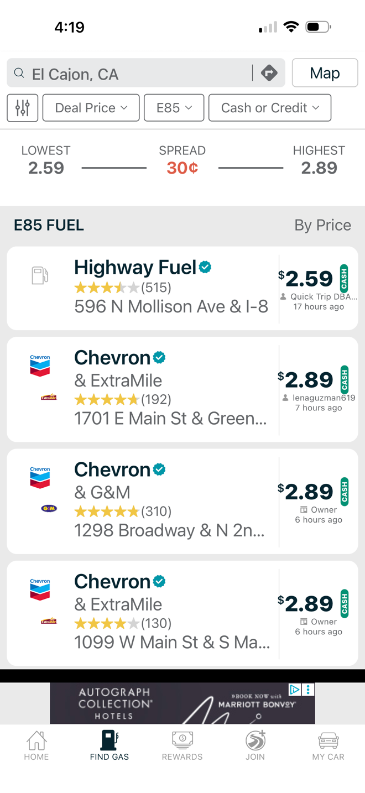Image resolution: width=365 pixels, height=793 pixels.
Task: Expand the E85 fuel type dropdown
Action: 174,108
